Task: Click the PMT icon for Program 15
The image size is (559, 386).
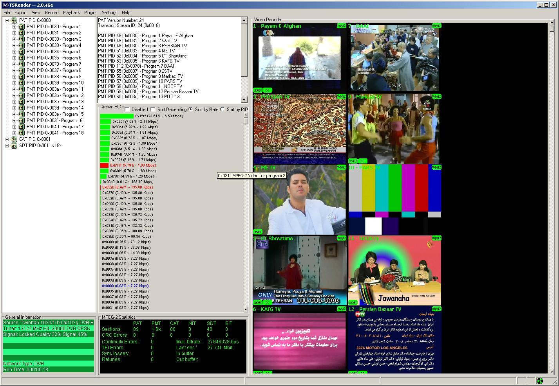Action: [x=22, y=114]
